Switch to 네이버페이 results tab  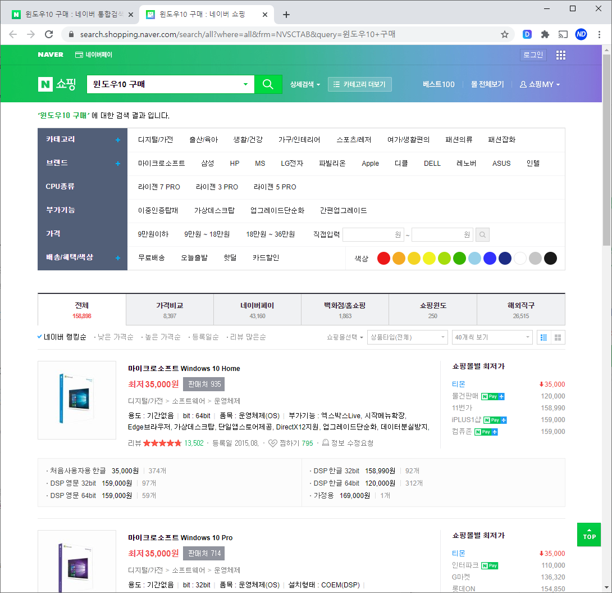(257, 310)
